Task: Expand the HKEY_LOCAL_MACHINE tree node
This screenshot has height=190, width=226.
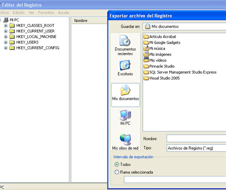Action: point(6,37)
